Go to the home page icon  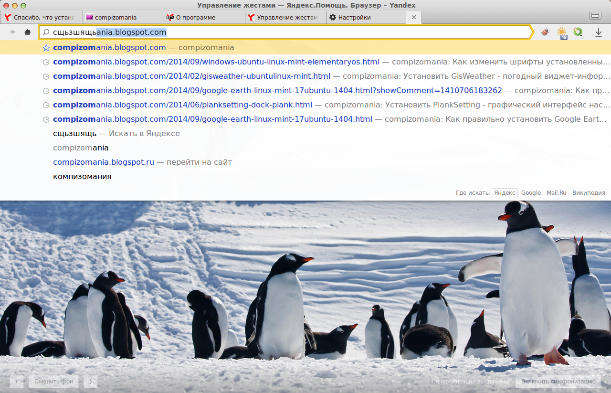click(x=28, y=32)
